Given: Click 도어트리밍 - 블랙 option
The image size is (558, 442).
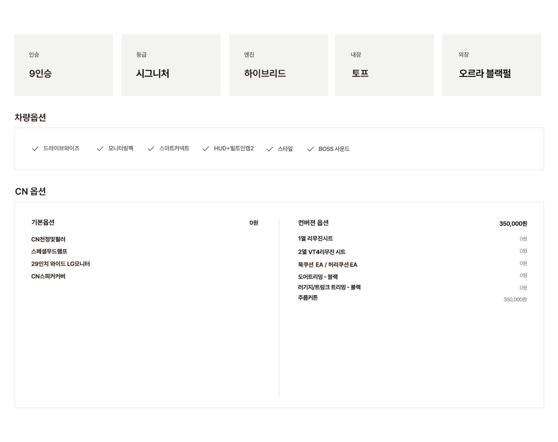Looking at the screenshot, I should coord(318,277).
